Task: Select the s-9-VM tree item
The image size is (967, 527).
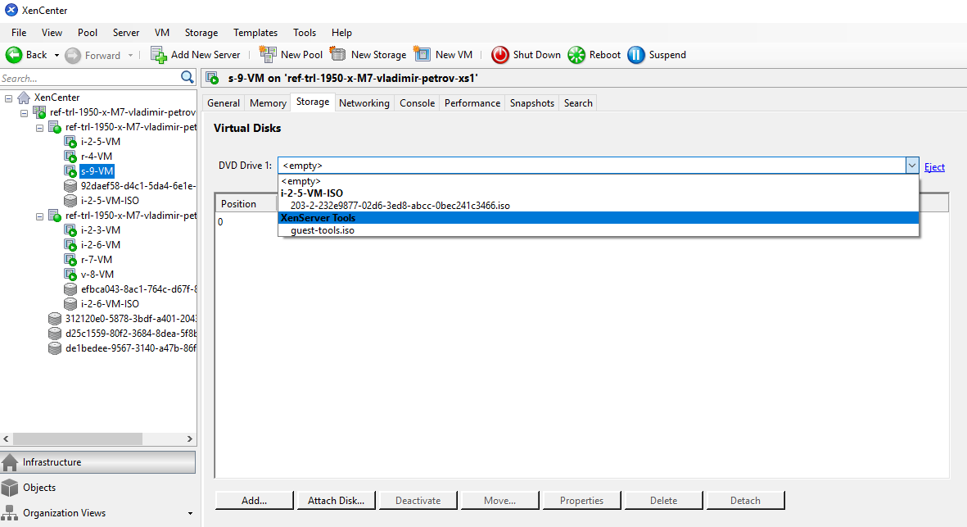Action: coord(97,171)
